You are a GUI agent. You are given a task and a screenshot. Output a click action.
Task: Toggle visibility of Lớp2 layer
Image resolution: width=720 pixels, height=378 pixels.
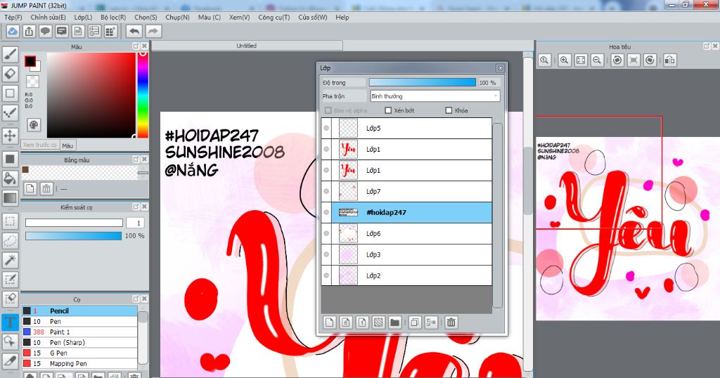point(326,275)
